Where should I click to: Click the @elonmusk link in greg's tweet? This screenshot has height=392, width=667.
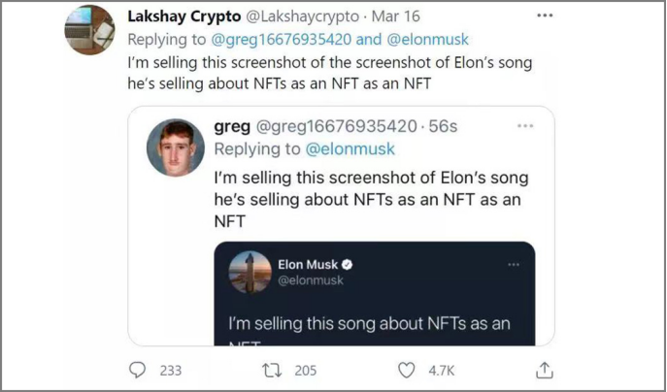pyautogui.click(x=350, y=148)
